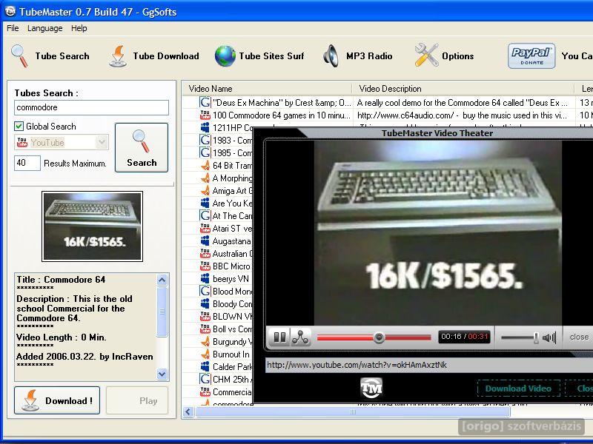
Task: Select the Calder Park row
Action: click(218, 366)
